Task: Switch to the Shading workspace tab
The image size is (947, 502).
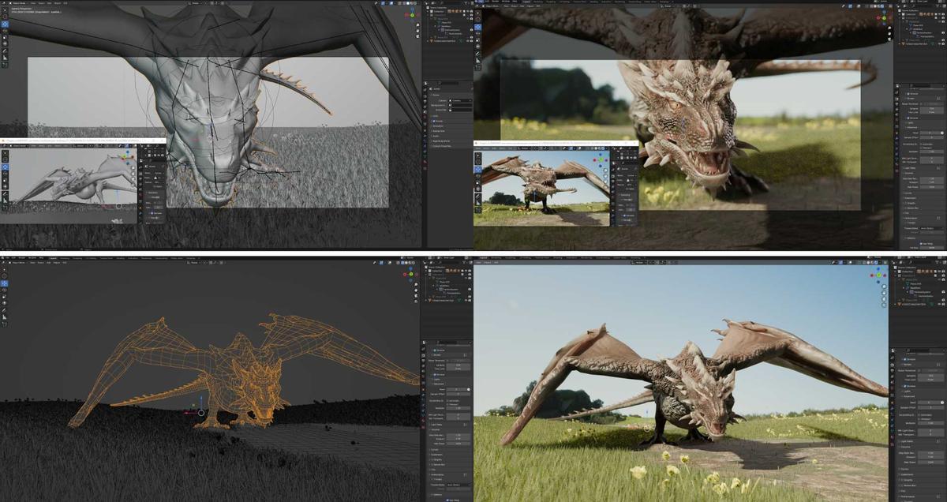Action: (558, 257)
